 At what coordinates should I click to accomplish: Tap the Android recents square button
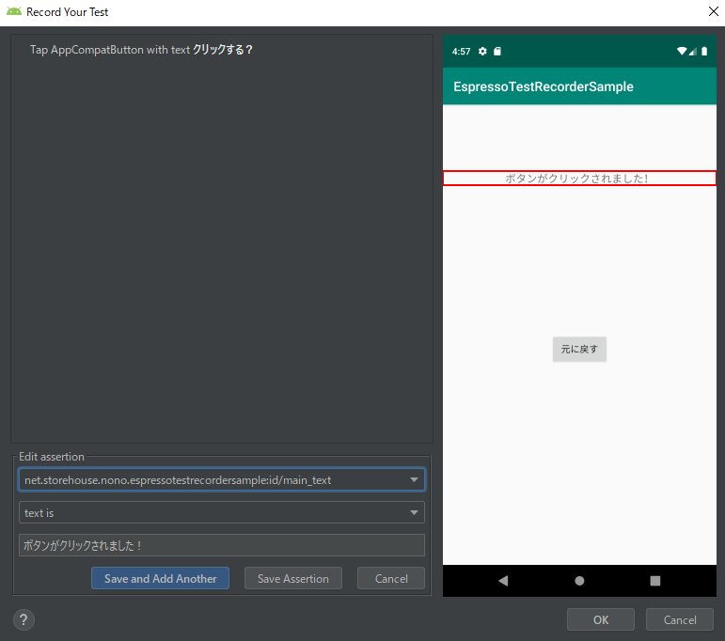coord(655,581)
